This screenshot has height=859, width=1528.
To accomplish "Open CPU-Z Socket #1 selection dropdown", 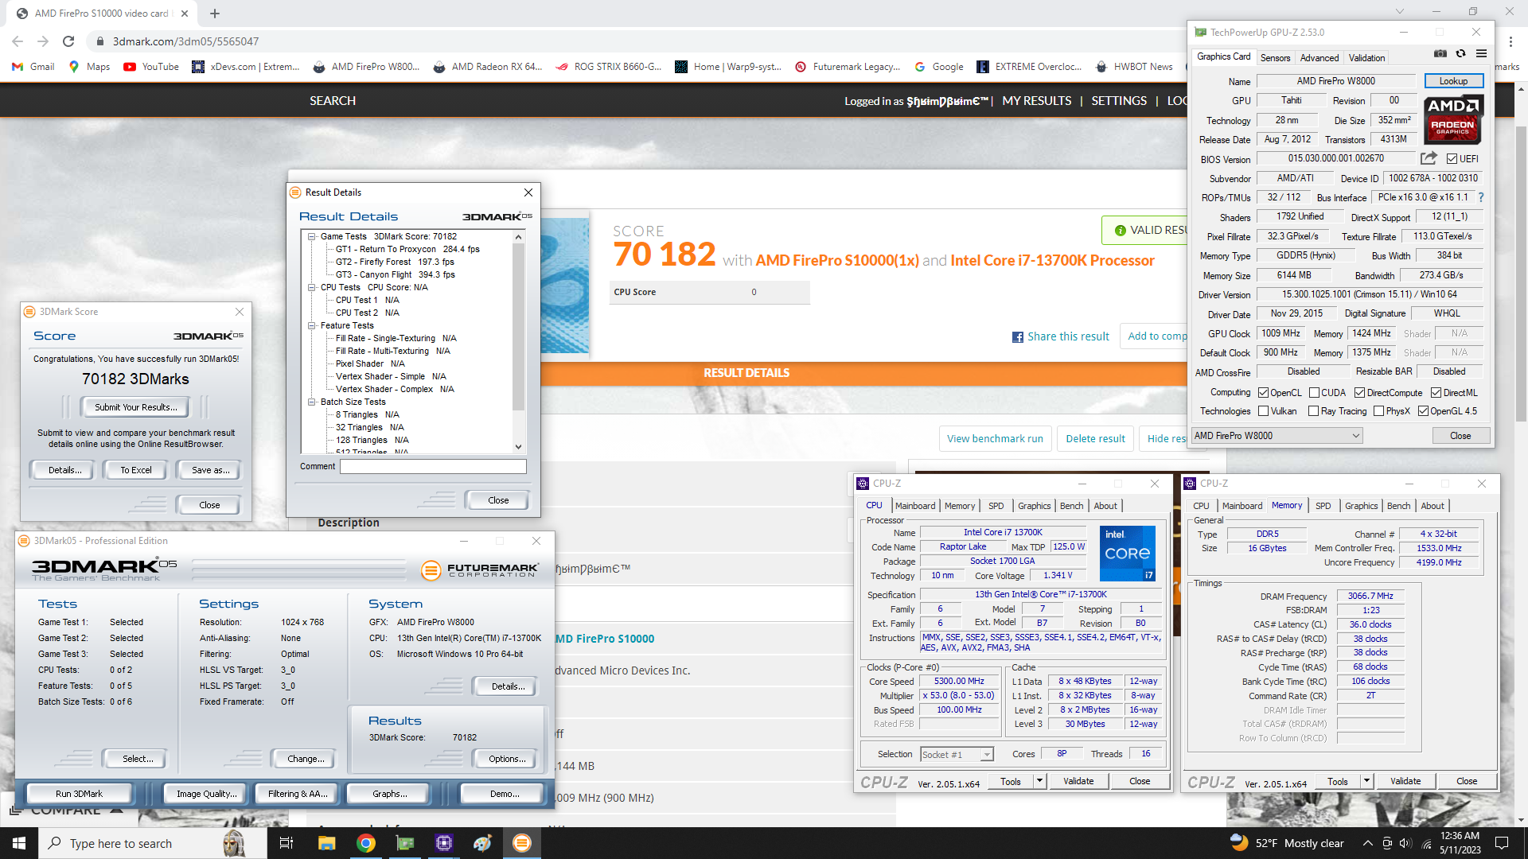I will click(x=957, y=754).
